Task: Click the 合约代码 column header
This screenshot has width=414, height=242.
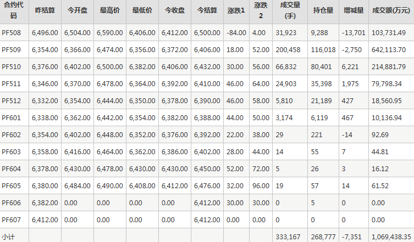Action: click(14, 10)
